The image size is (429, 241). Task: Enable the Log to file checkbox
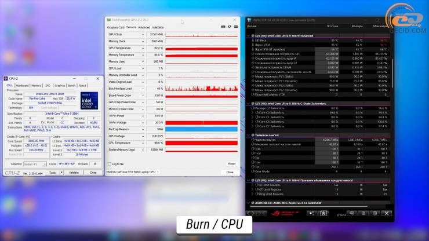click(110, 164)
